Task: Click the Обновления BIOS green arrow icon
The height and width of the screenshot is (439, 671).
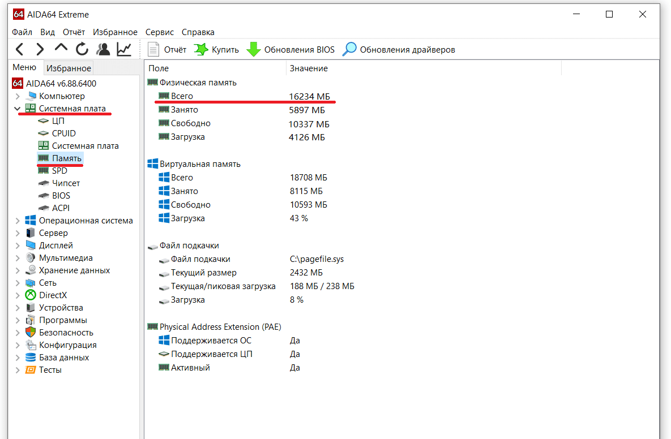Action: pyautogui.click(x=254, y=50)
